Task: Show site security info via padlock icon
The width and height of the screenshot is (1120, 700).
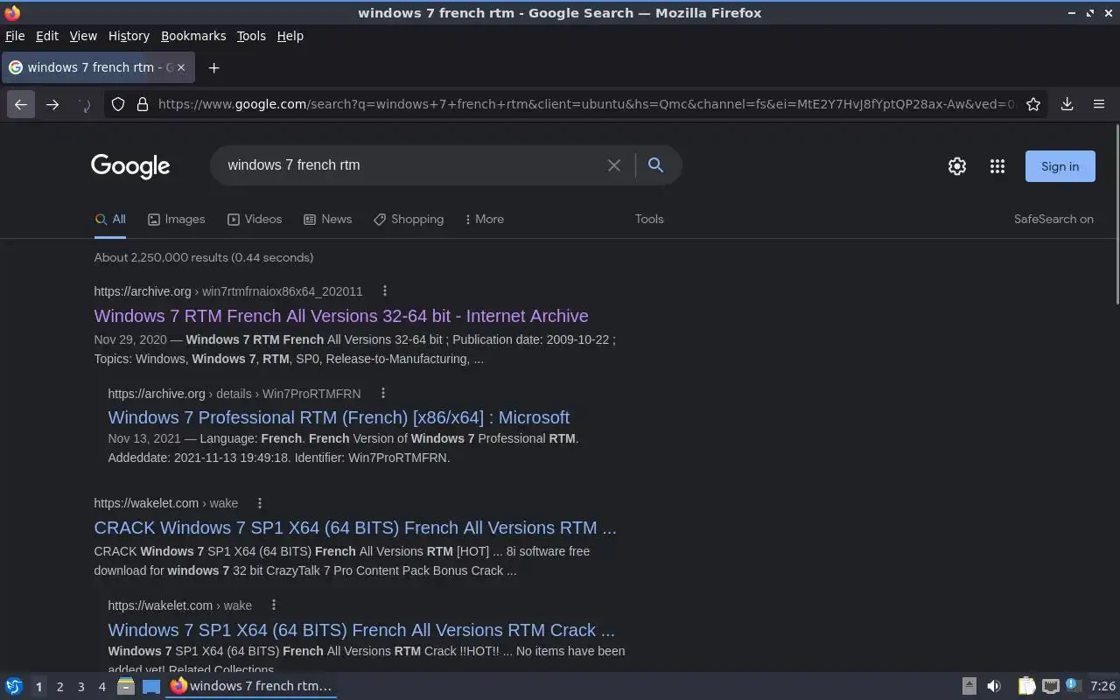Action: coord(143,104)
